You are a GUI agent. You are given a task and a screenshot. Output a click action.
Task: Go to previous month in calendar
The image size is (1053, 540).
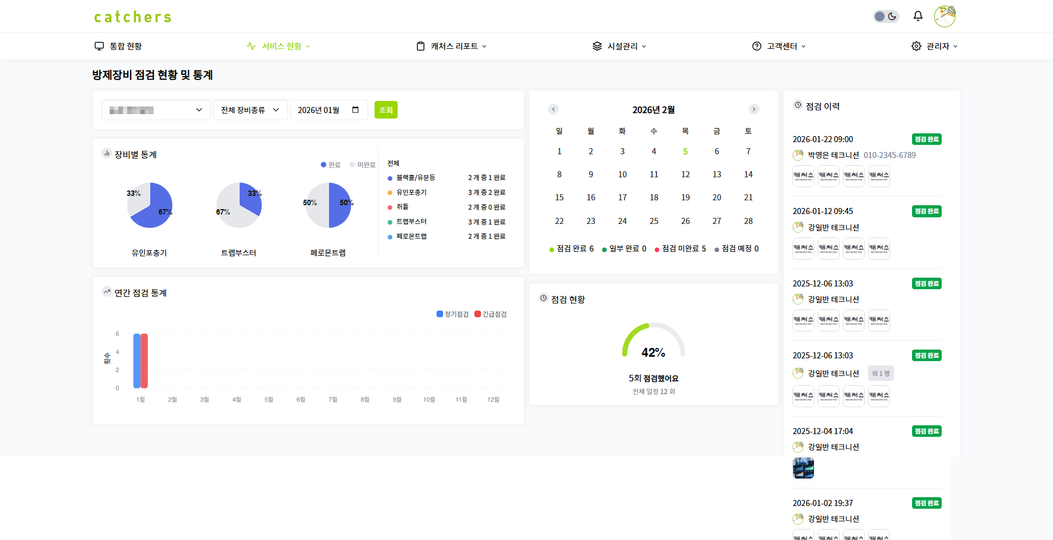(x=553, y=109)
